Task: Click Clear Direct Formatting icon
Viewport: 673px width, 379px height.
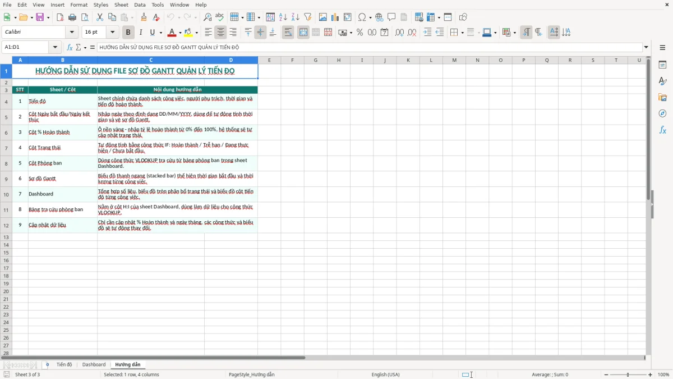Action: (x=156, y=17)
